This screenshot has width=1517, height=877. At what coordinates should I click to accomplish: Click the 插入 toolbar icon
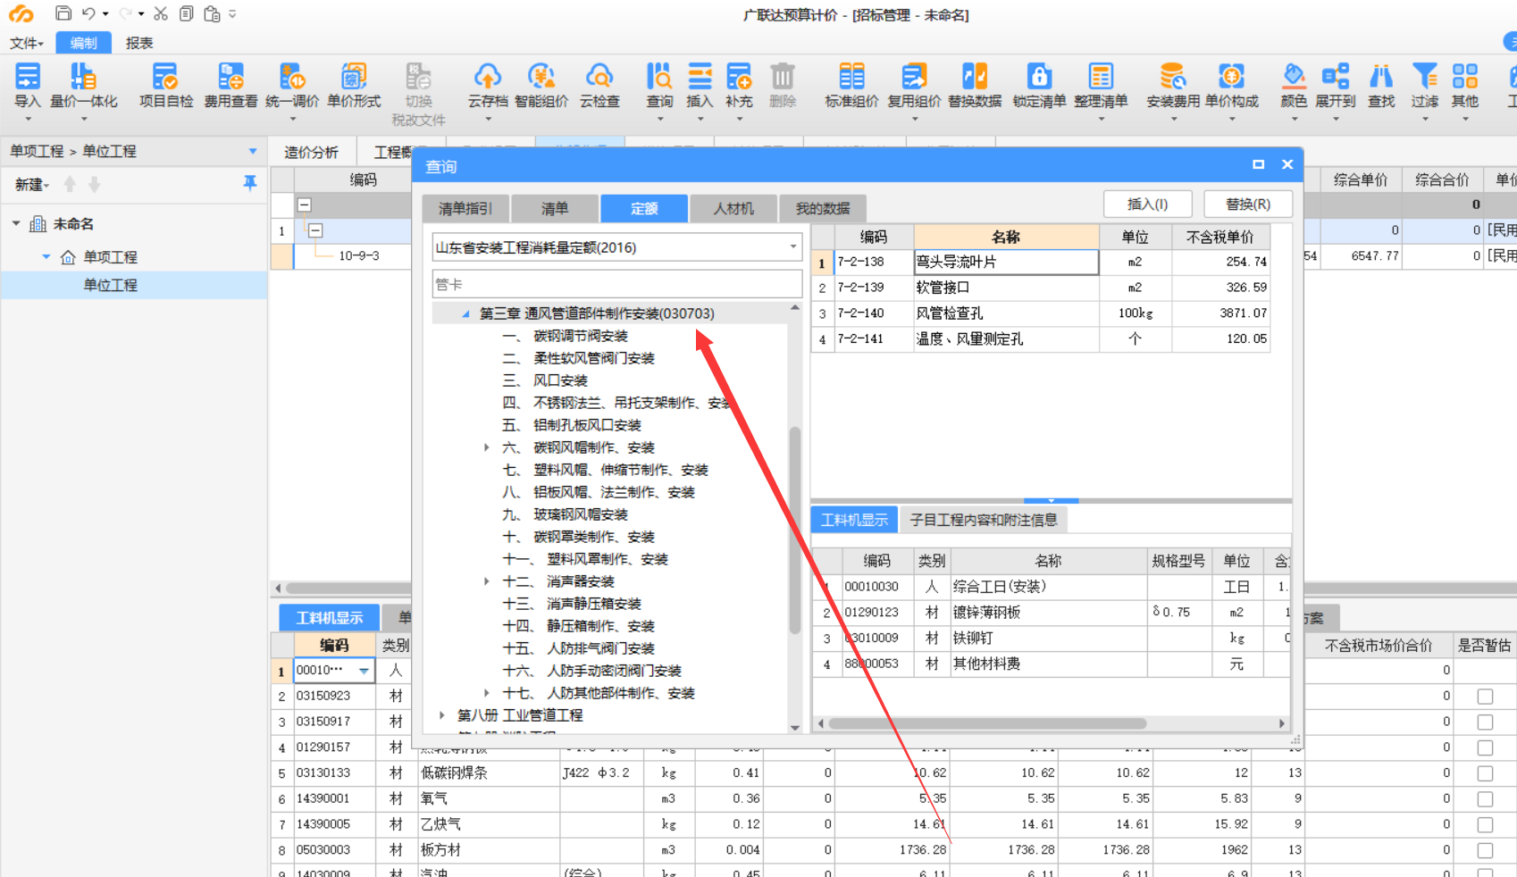(700, 77)
